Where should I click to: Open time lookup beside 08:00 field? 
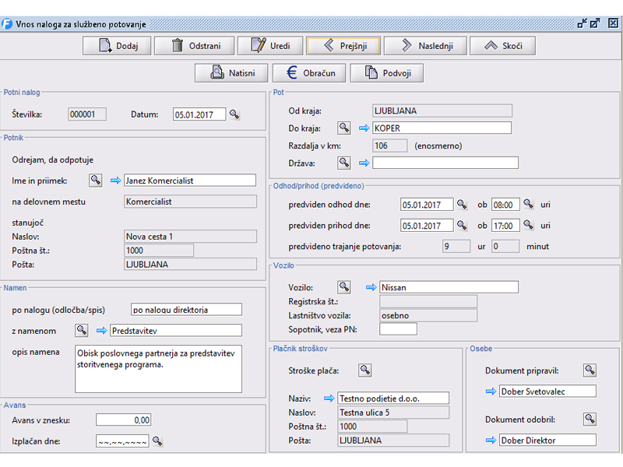click(529, 205)
